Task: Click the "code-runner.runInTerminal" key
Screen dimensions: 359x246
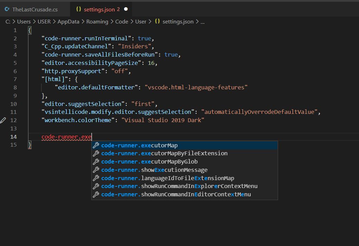Action: coord(86,38)
